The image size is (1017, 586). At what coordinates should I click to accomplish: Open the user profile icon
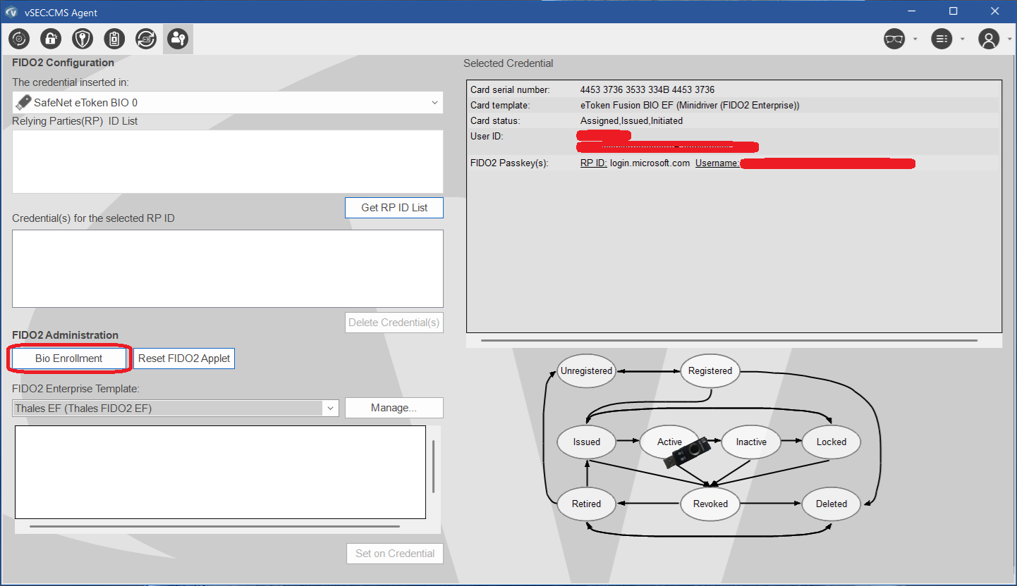point(989,39)
